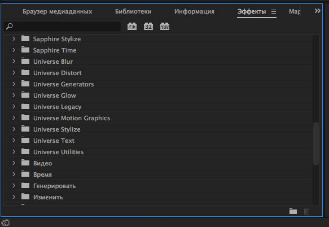Show hidden panel tabs via double-arrow
The height and width of the screenshot is (227, 329).
318,11
